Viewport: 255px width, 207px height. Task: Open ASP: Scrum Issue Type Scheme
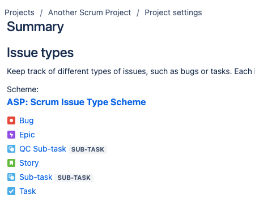(x=76, y=102)
